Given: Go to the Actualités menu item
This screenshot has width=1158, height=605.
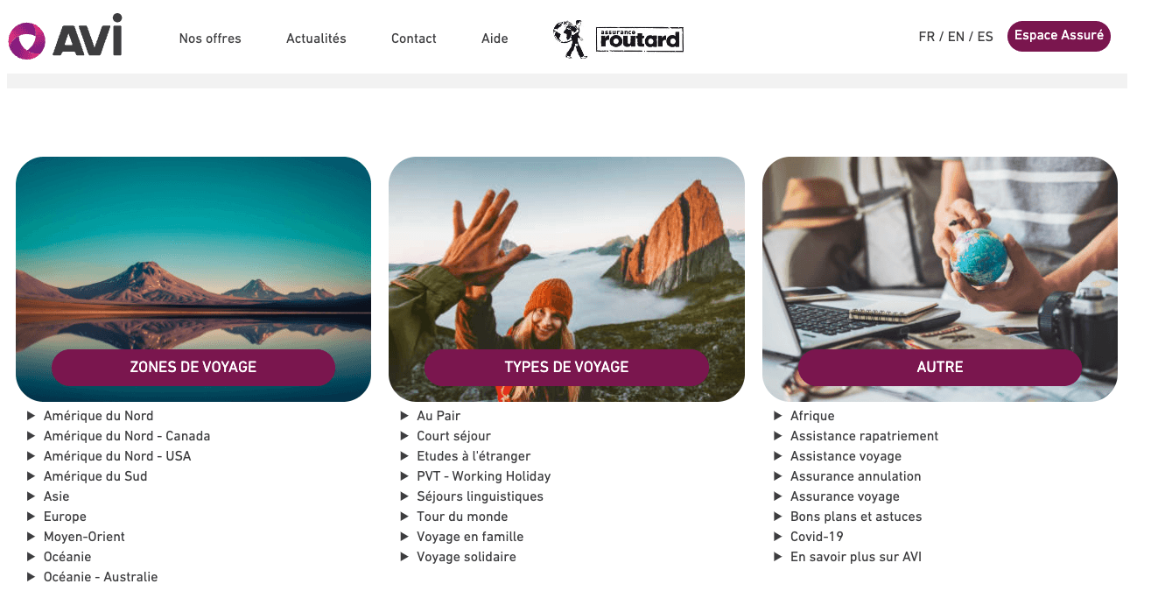Looking at the screenshot, I should click(316, 39).
